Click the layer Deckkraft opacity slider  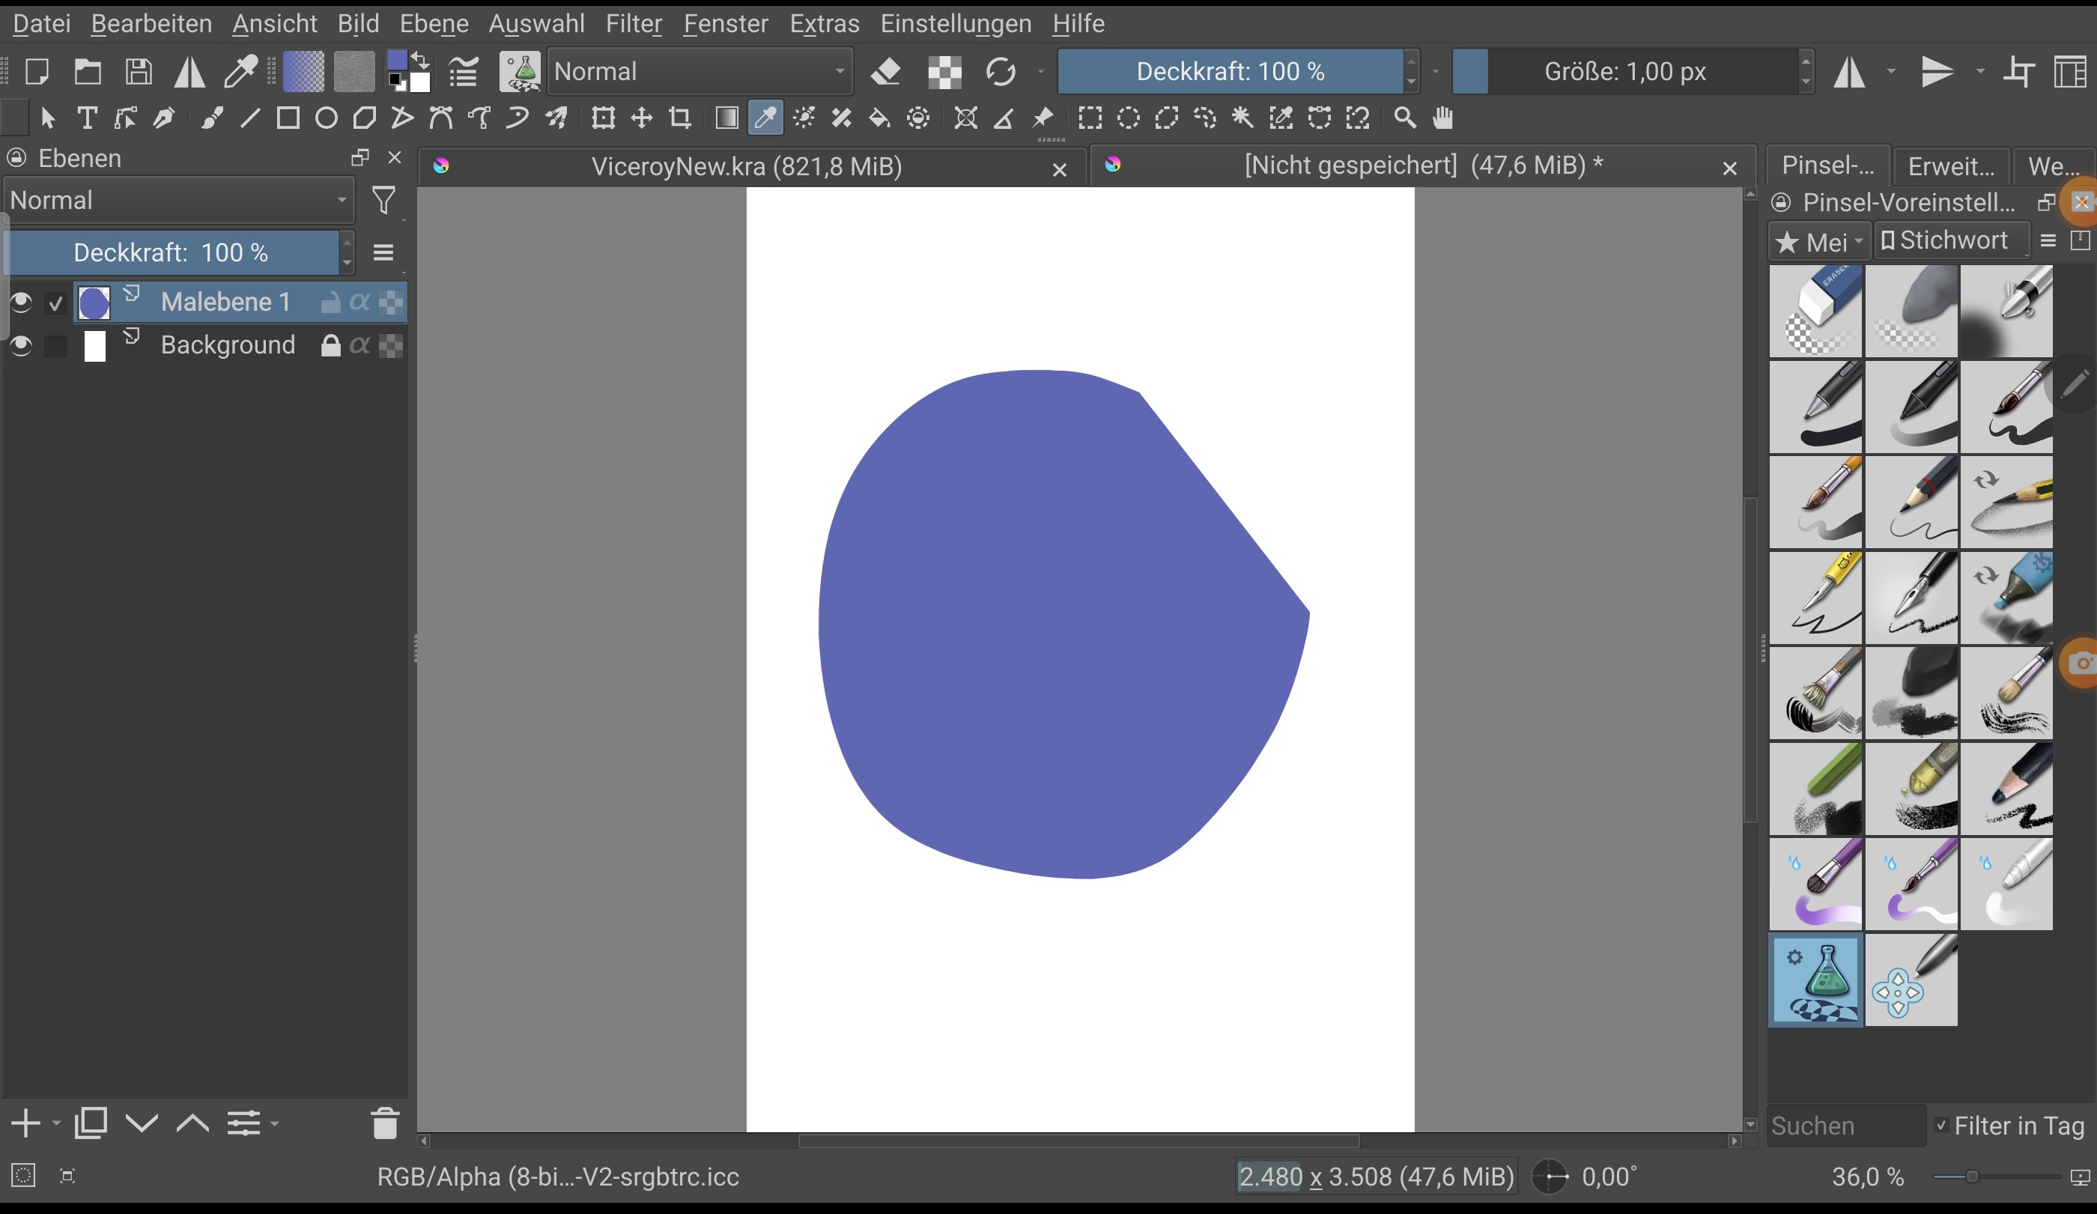[171, 253]
